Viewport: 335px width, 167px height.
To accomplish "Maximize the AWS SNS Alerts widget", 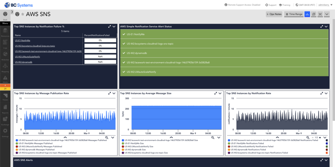I will pos(322,160).
